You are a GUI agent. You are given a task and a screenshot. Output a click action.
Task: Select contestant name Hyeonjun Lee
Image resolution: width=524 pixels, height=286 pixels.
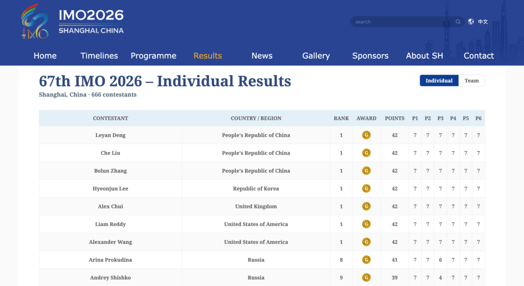coord(110,189)
